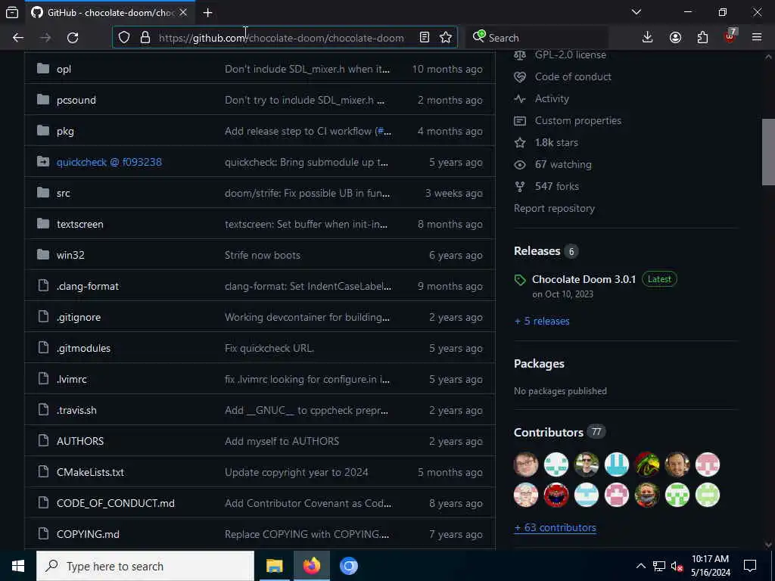Close the GitHub chocolate-doom tab
The width and height of the screenshot is (775, 581).
[x=183, y=12]
